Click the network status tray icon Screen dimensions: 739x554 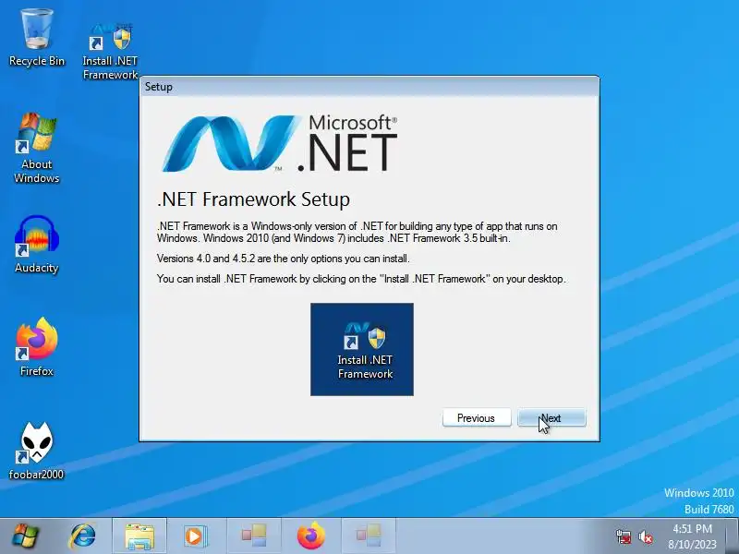tap(624, 536)
